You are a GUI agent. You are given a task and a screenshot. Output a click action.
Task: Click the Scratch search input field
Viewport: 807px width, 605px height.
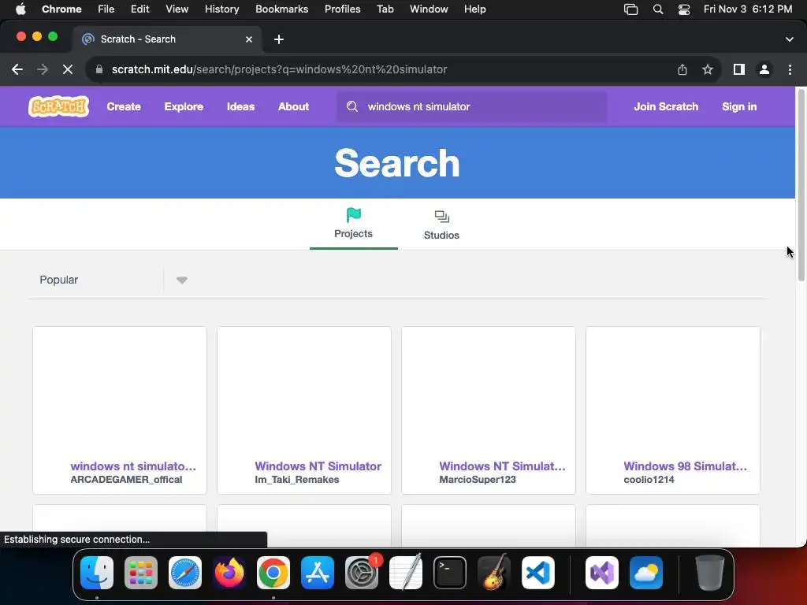(472, 106)
